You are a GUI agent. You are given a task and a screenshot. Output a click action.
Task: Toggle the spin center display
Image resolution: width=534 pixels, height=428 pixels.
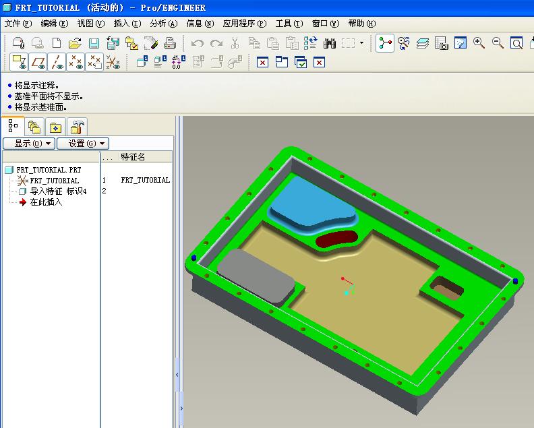385,43
